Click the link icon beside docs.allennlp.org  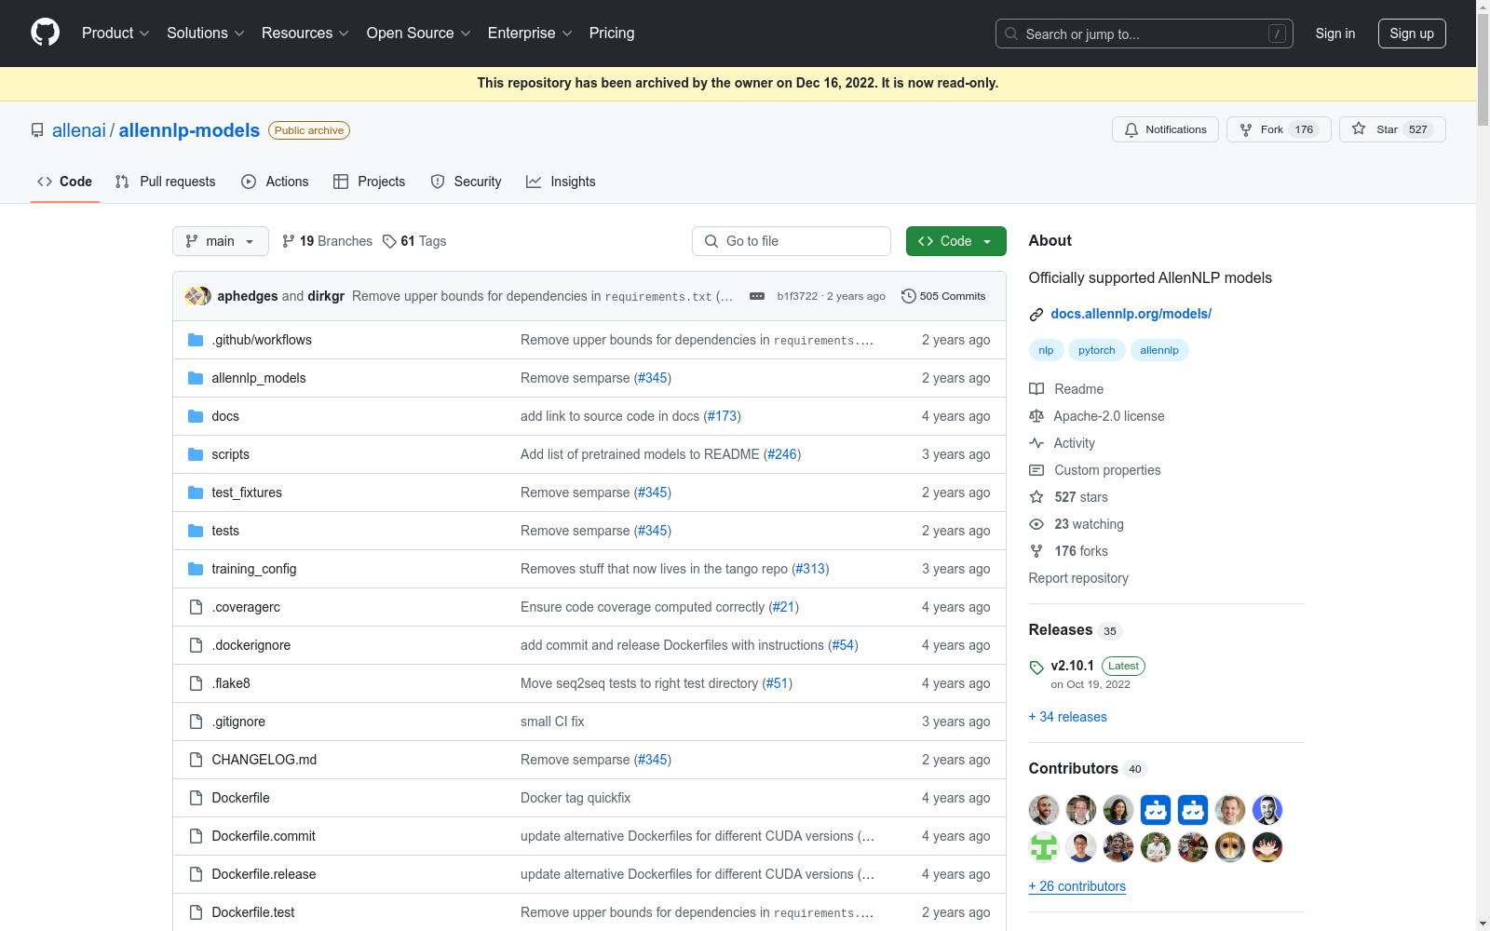point(1036,315)
